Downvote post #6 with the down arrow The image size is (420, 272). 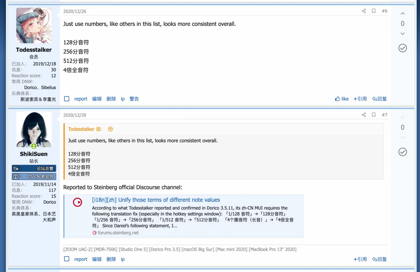403,34
